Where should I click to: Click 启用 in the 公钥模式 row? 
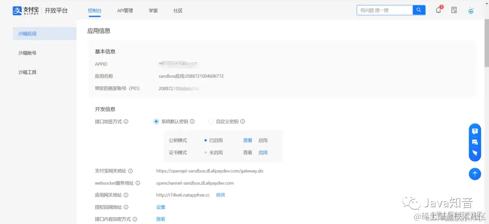[x=263, y=140]
